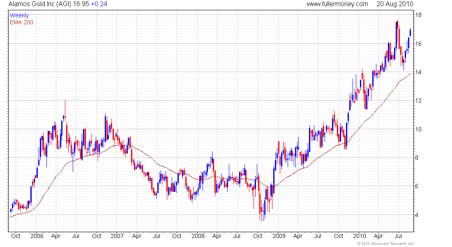This screenshot has height=247, width=452.
Task: Select the 2009 year marker on time axis
Action: click(x=279, y=236)
